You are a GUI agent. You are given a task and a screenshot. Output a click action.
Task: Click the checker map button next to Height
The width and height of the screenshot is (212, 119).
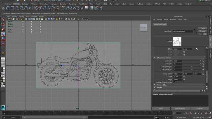tap(184, 80)
